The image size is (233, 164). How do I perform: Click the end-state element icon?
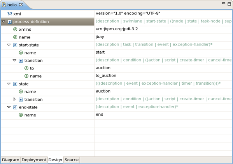[15, 107]
